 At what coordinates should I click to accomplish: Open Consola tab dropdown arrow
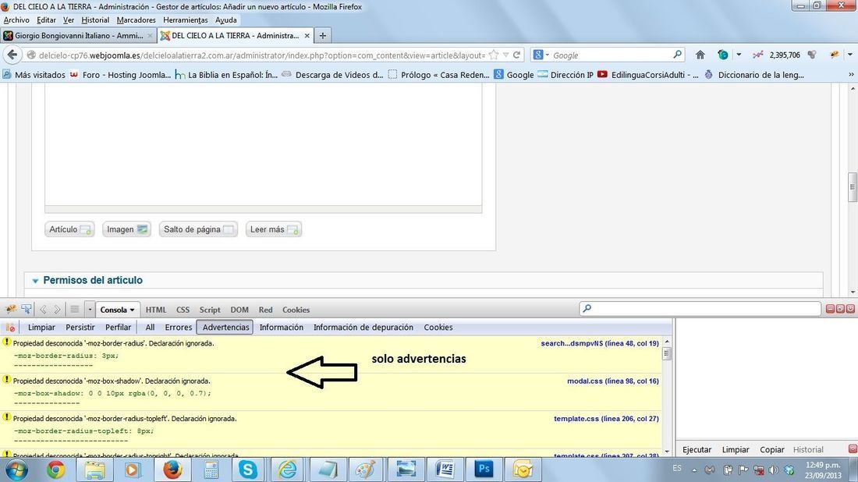point(132,310)
